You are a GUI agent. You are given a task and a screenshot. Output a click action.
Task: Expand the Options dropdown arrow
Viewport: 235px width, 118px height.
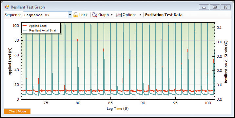coord(140,15)
